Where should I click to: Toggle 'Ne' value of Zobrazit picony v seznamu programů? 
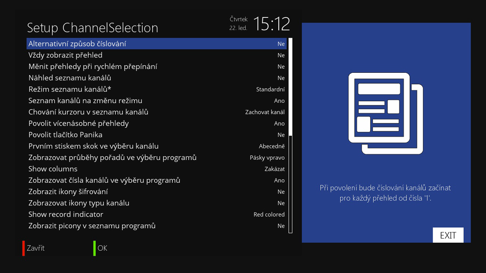[281, 226]
